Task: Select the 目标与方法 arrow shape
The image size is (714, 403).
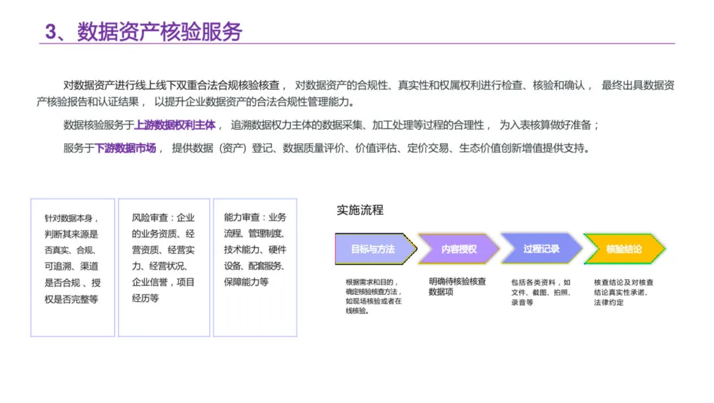Action: 376,249
